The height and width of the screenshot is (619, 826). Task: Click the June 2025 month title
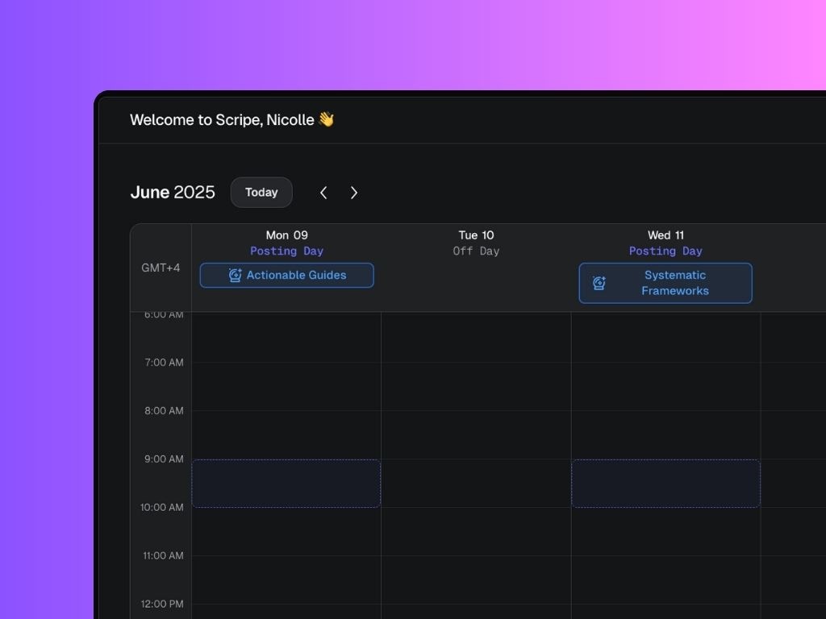pyautogui.click(x=173, y=192)
